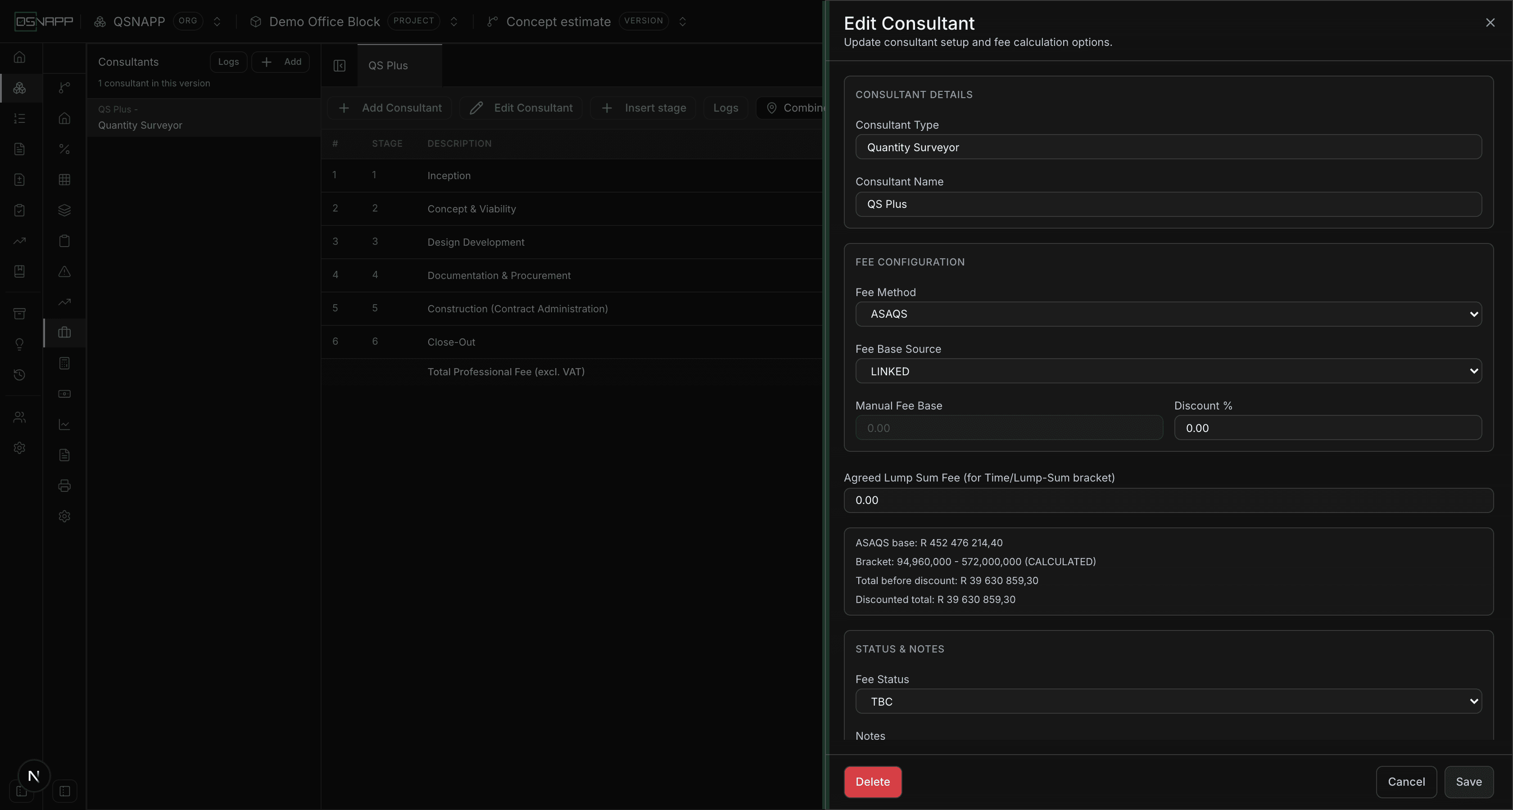The image size is (1513, 810).
Task: Select QS Plus Quantity Surveyor in consultants list
Action: coord(204,117)
